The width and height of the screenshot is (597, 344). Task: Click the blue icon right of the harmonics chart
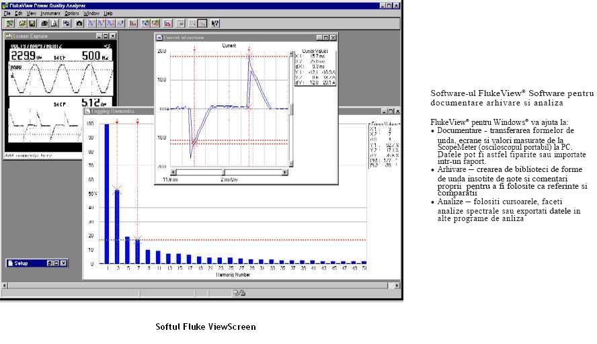coord(145,24)
